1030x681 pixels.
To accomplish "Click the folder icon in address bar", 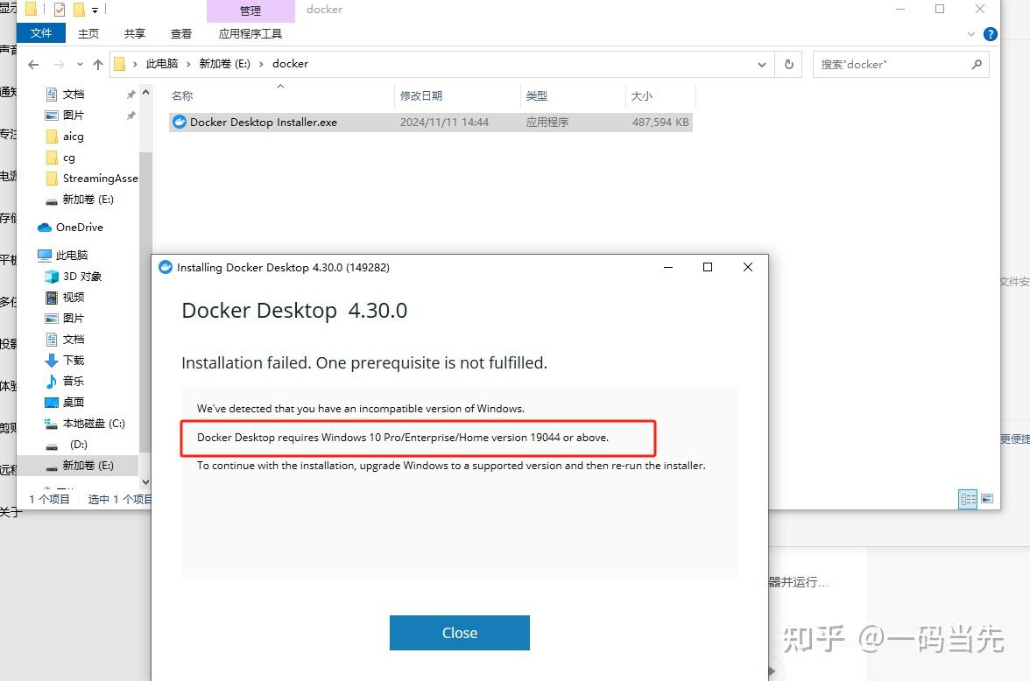I will 119,65.
